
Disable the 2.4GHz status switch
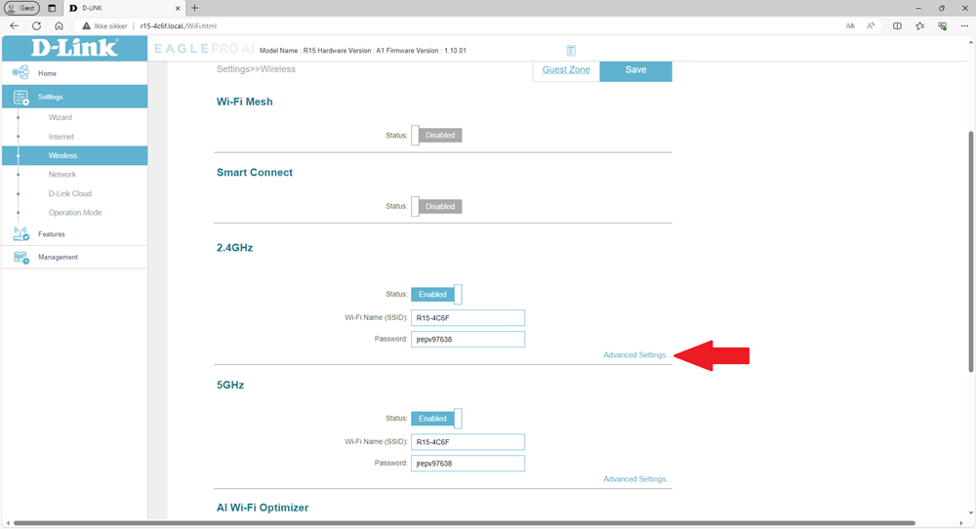coord(436,295)
